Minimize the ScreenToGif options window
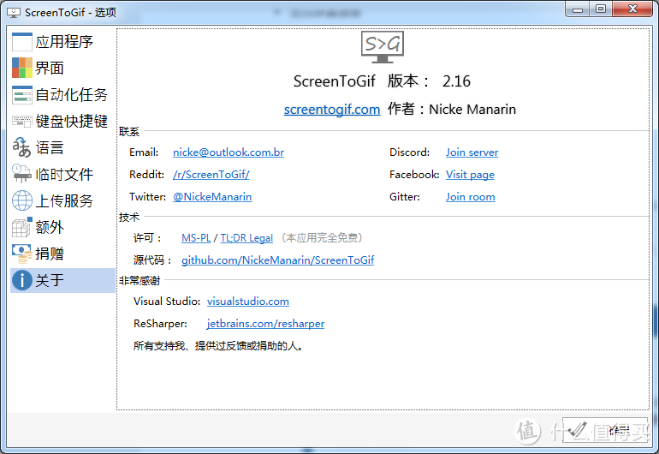This screenshot has width=659, height=454. tap(579, 9)
